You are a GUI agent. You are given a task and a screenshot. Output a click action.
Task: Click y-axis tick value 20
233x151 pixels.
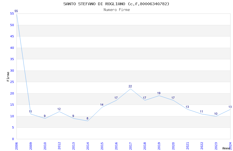point(12,93)
